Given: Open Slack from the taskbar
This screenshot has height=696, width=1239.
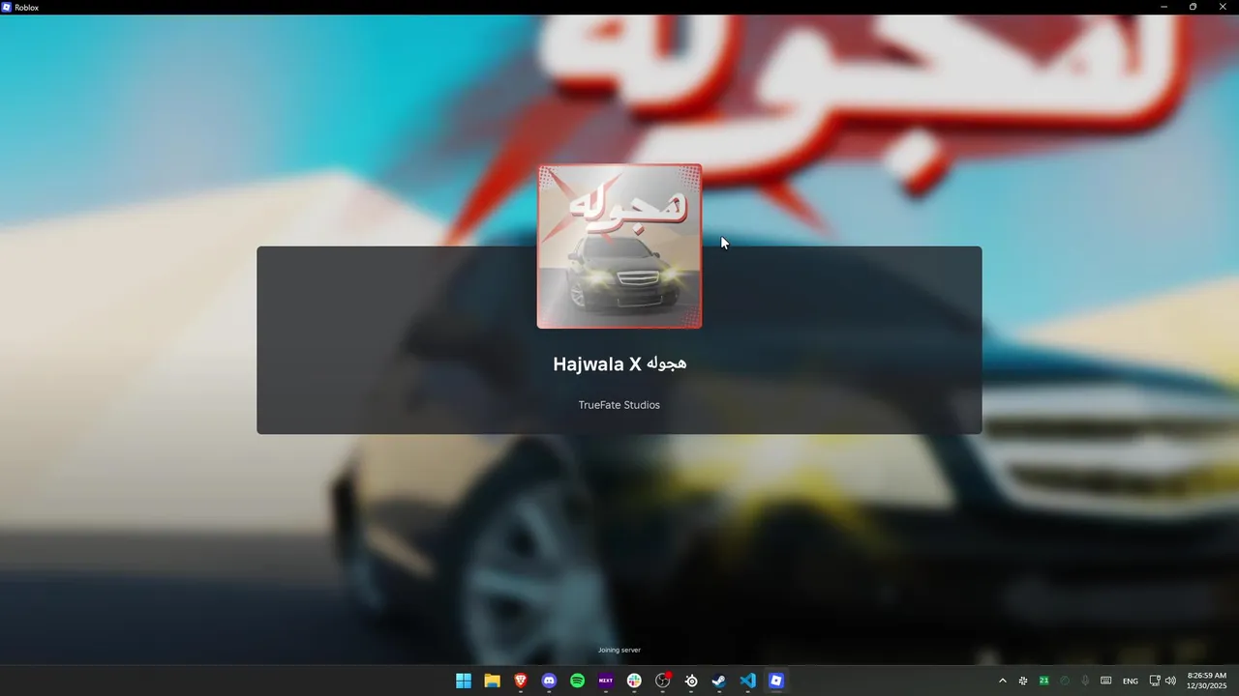Looking at the screenshot, I should point(634,681).
